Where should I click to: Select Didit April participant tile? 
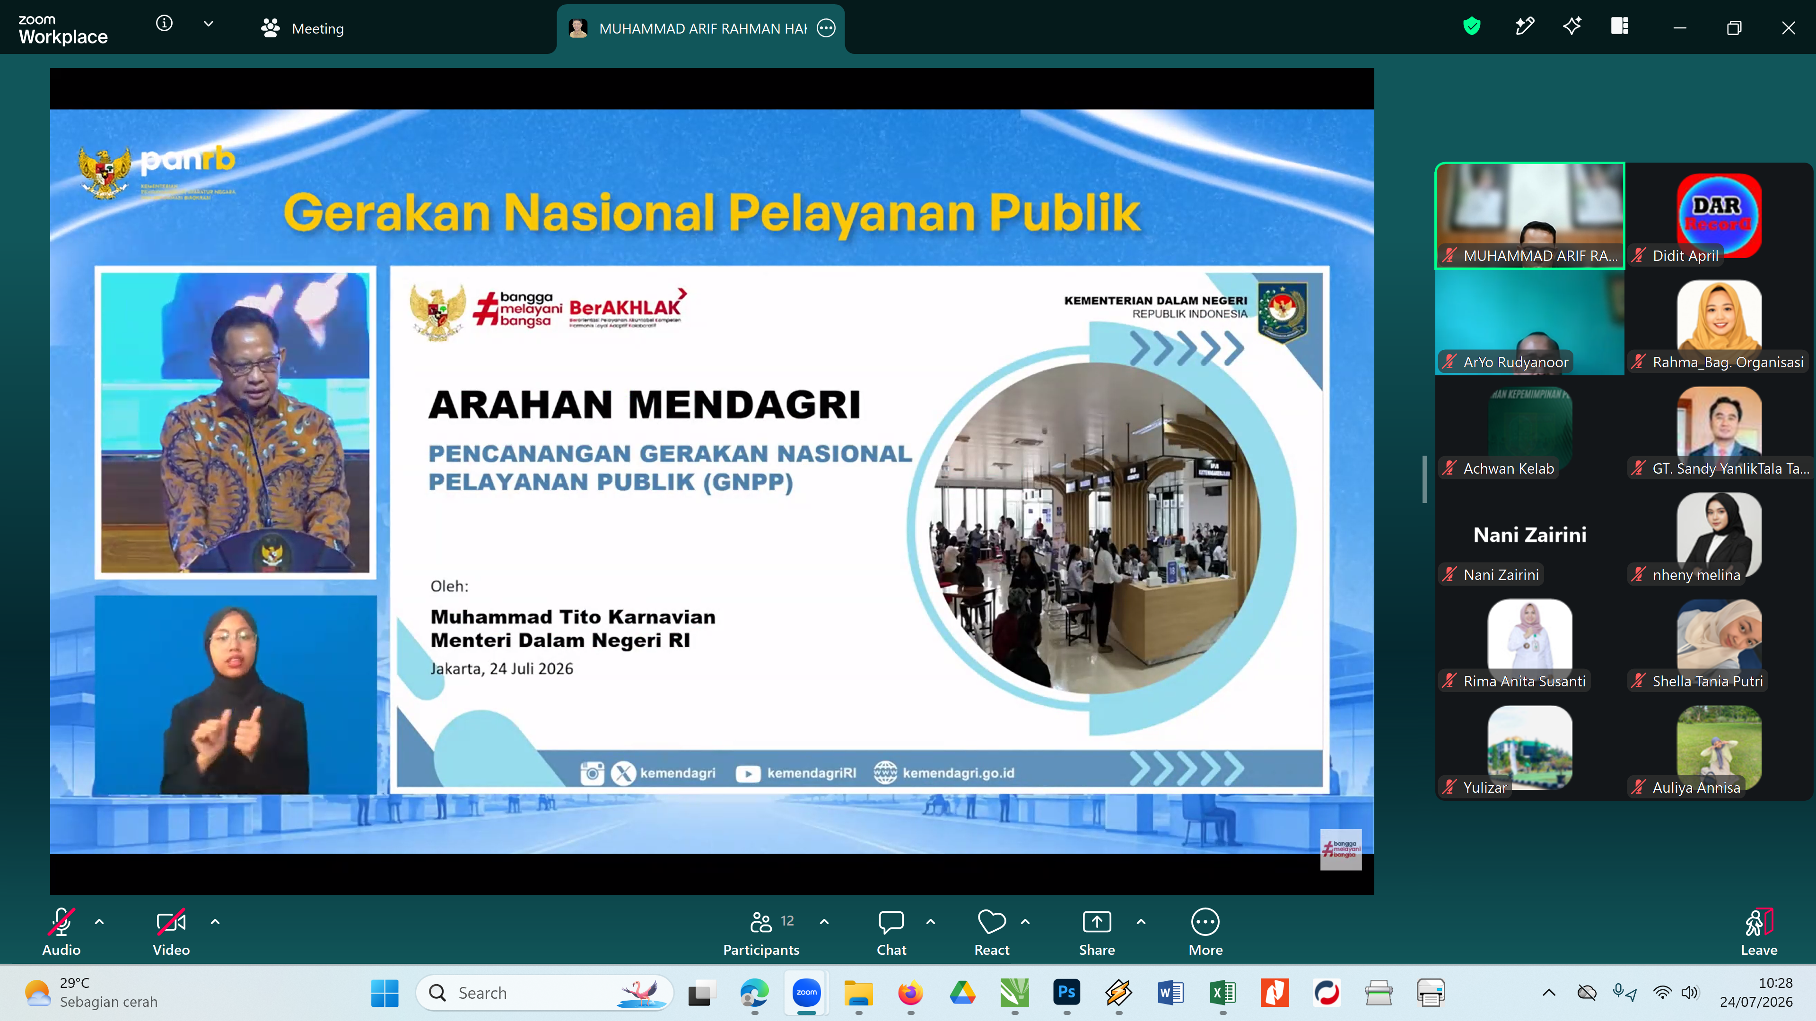pos(1719,216)
